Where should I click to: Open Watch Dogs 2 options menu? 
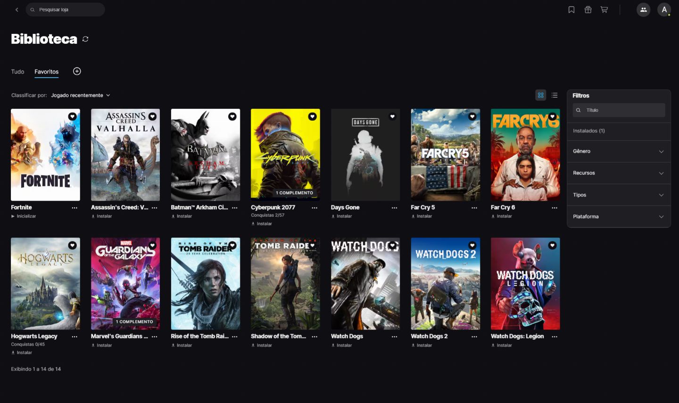tap(474, 337)
